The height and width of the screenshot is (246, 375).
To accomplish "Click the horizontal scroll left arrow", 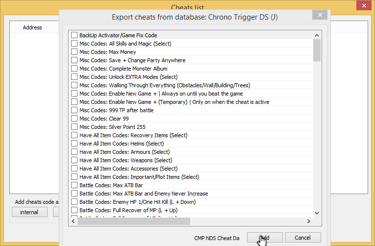I will (73, 221).
